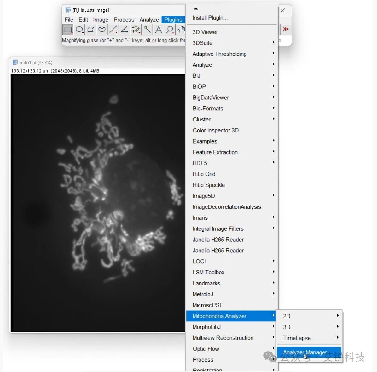This screenshot has width=377, height=372.
Task: Close the ImageJ main window
Action: tap(283, 10)
